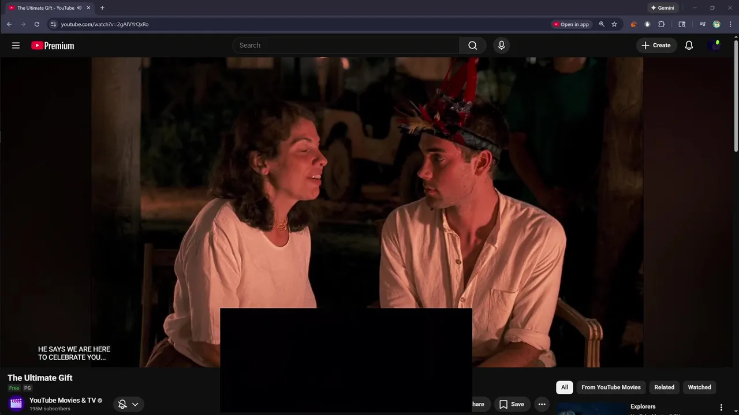Open page zoom magnifier control
Screen dimensions: 739x415
(x=602, y=24)
